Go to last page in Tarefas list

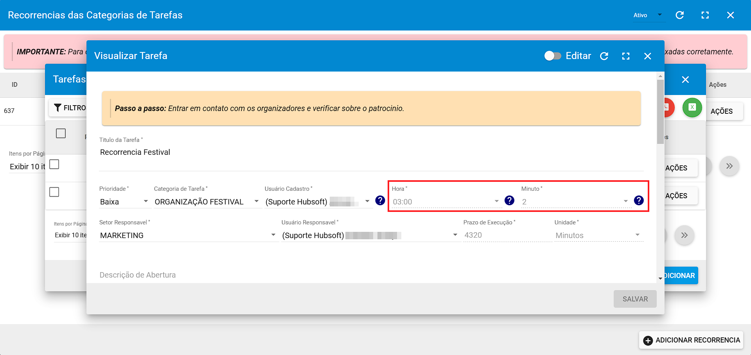(x=684, y=235)
